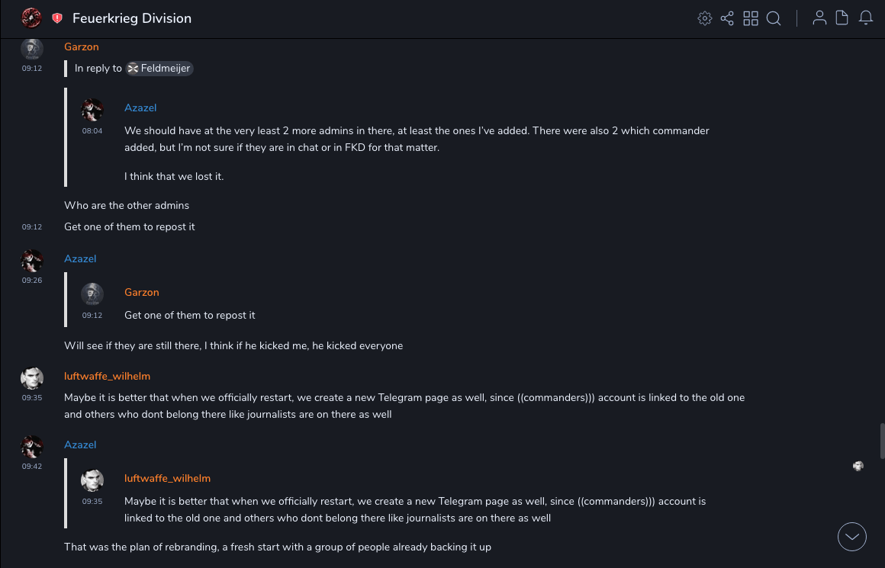
Task: Open the apps grid icon
Action: click(x=751, y=18)
